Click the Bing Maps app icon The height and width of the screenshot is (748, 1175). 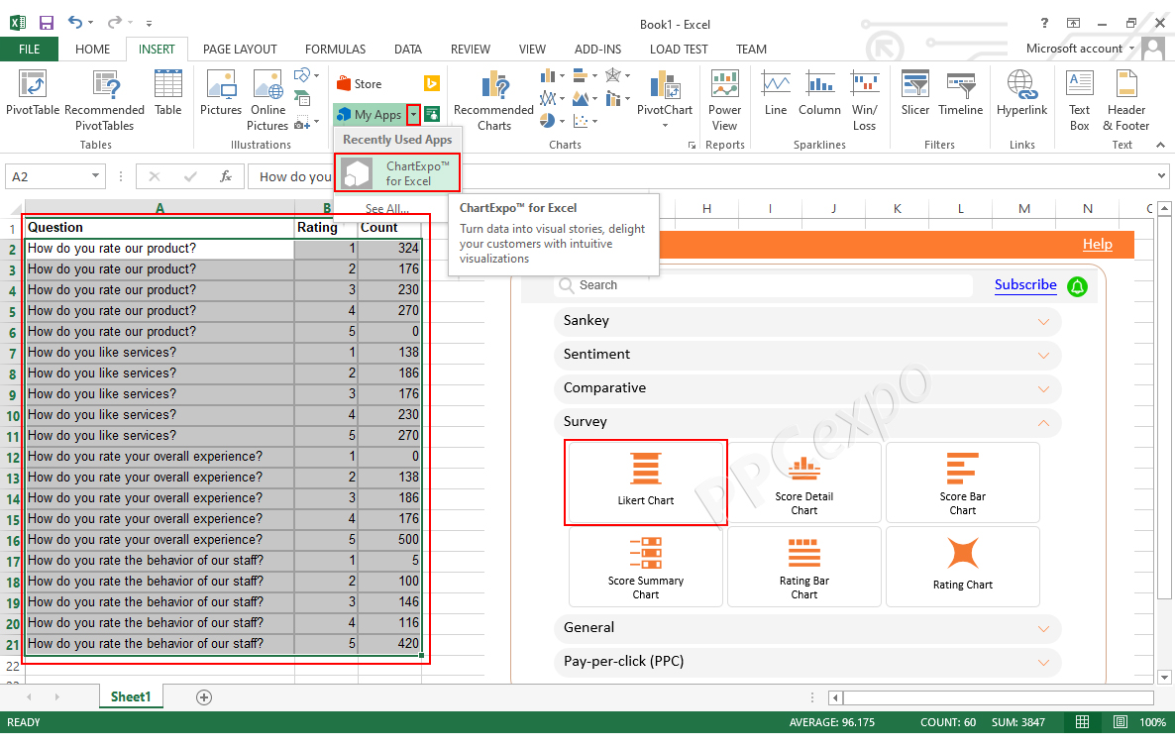[432, 84]
